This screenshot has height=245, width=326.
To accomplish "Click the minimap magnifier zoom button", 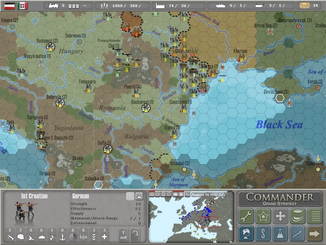I will click(x=187, y=194).
